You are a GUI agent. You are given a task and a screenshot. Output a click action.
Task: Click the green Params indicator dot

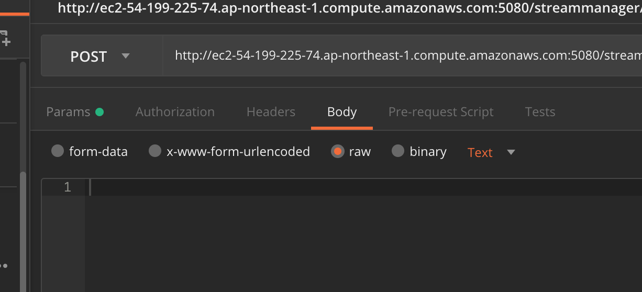[x=99, y=112]
